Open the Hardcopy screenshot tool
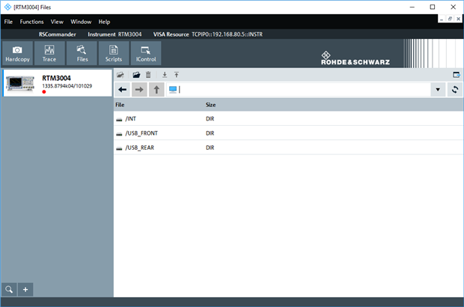This screenshot has width=464, height=307. click(x=17, y=53)
